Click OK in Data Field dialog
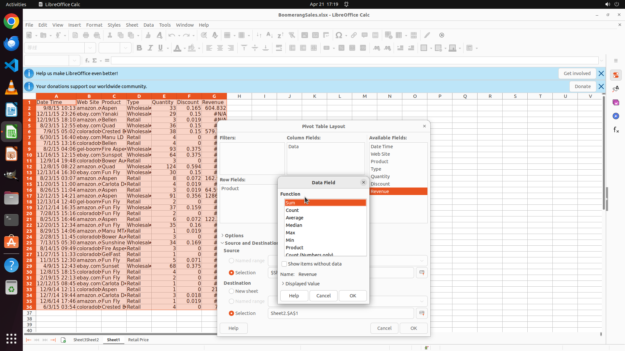 coord(353,296)
